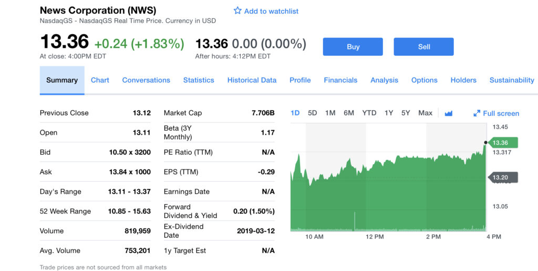The height and width of the screenshot is (271, 538).
Task: Select the 1M chart range
Action: pyautogui.click(x=330, y=113)
